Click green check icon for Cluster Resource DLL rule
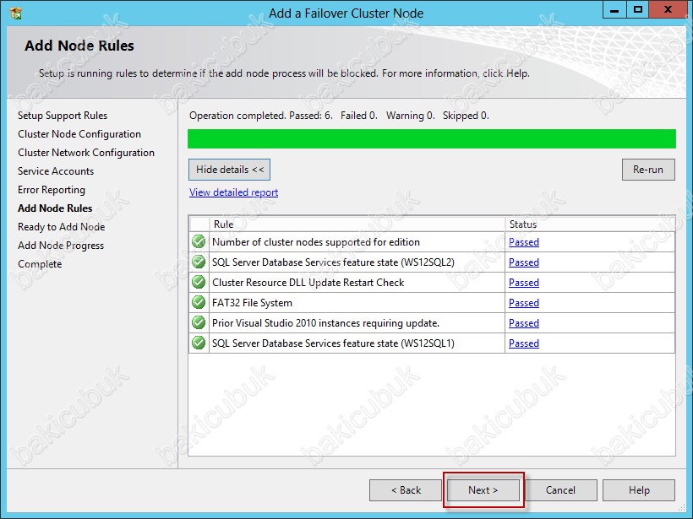The height and width of the screenshot is (519, 693). pyautogui.click(x=199, y=283)
